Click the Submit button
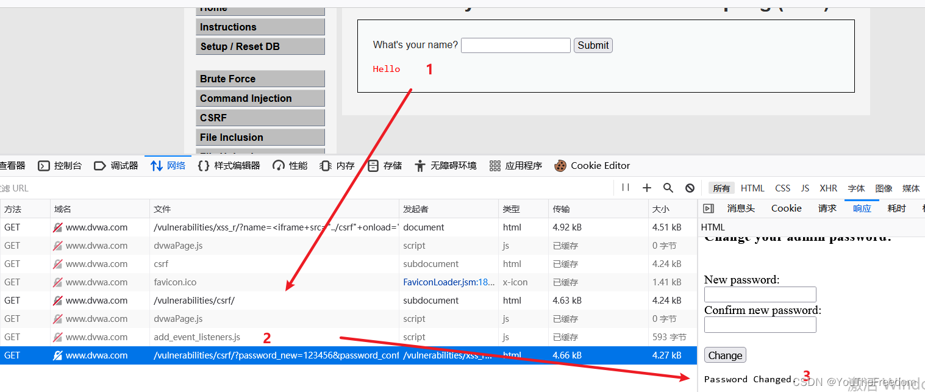Screen dimensions: 925x392 pos(593,45)
